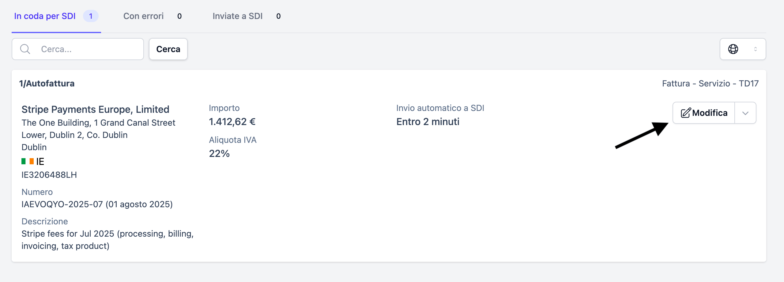Click the Invio automatico a SDI label
784x282 pixels.
[x=440, y=108]
